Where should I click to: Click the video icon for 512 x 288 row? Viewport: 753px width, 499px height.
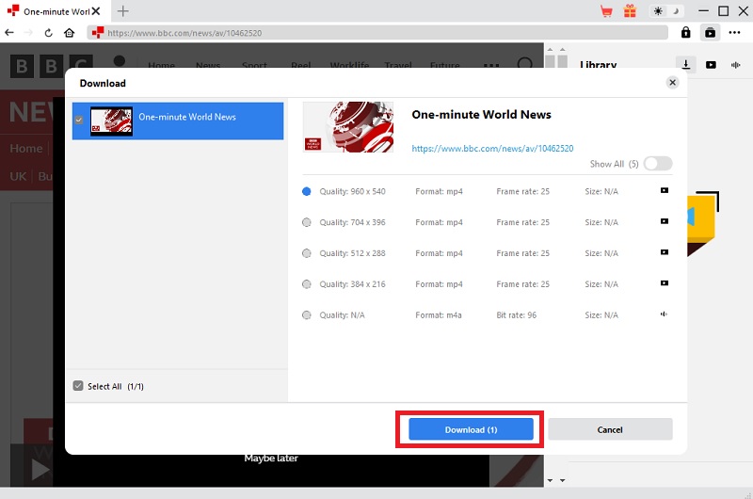[665, 252]
